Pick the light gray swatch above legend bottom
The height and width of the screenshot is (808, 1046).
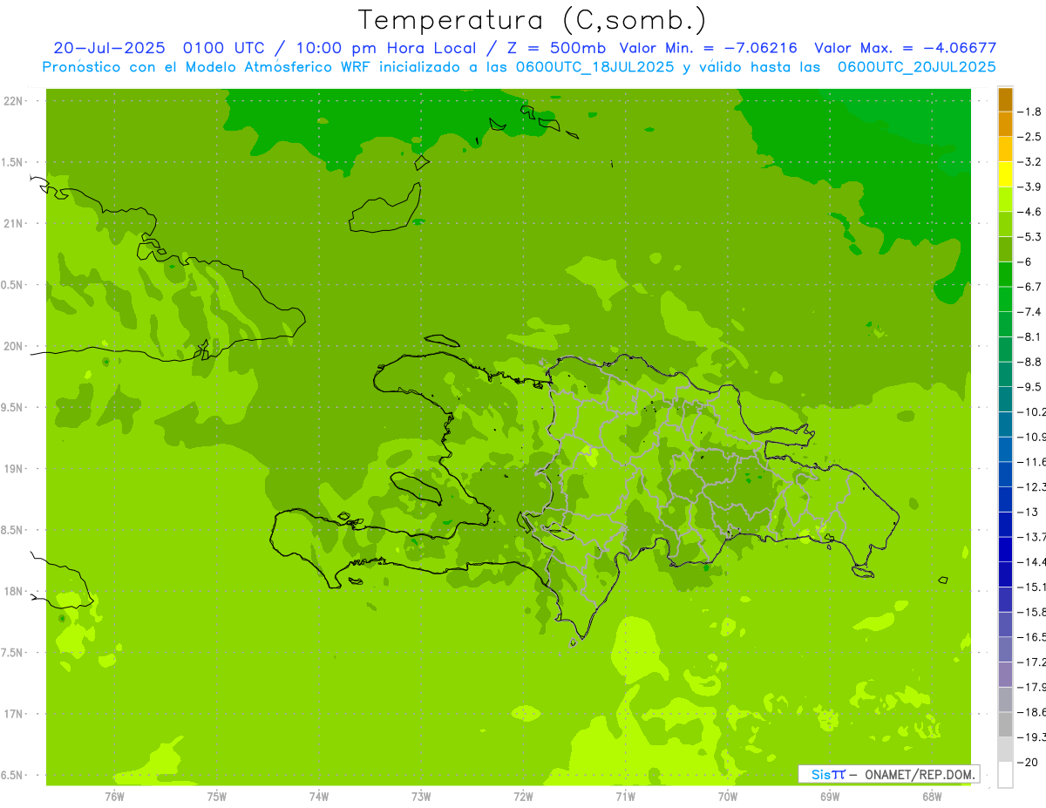[x=1005, y=750]
